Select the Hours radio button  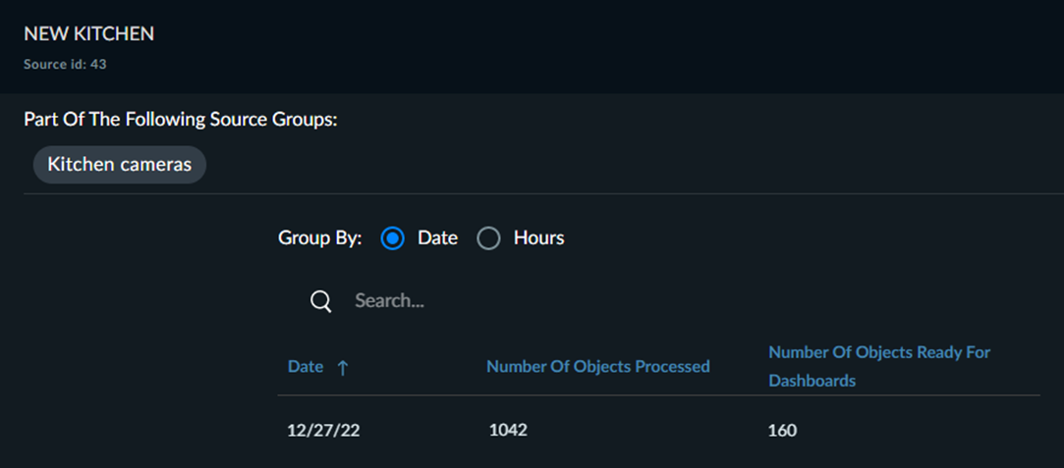(488, 238)
